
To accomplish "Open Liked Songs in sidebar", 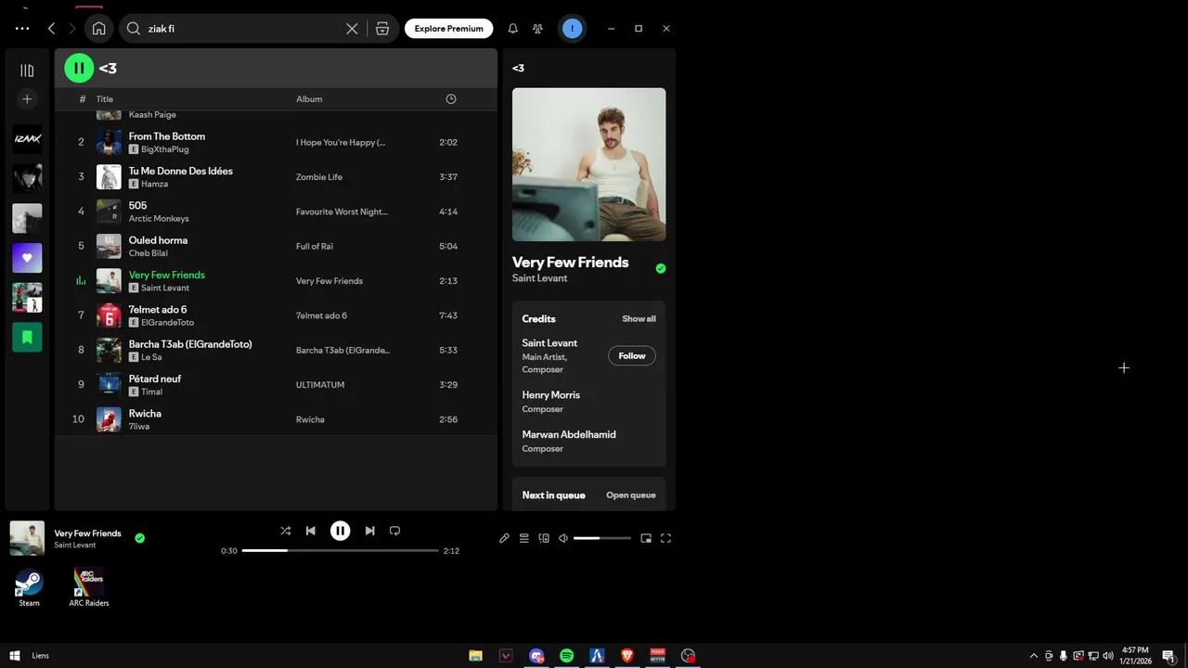I will [x=27, y=258].
